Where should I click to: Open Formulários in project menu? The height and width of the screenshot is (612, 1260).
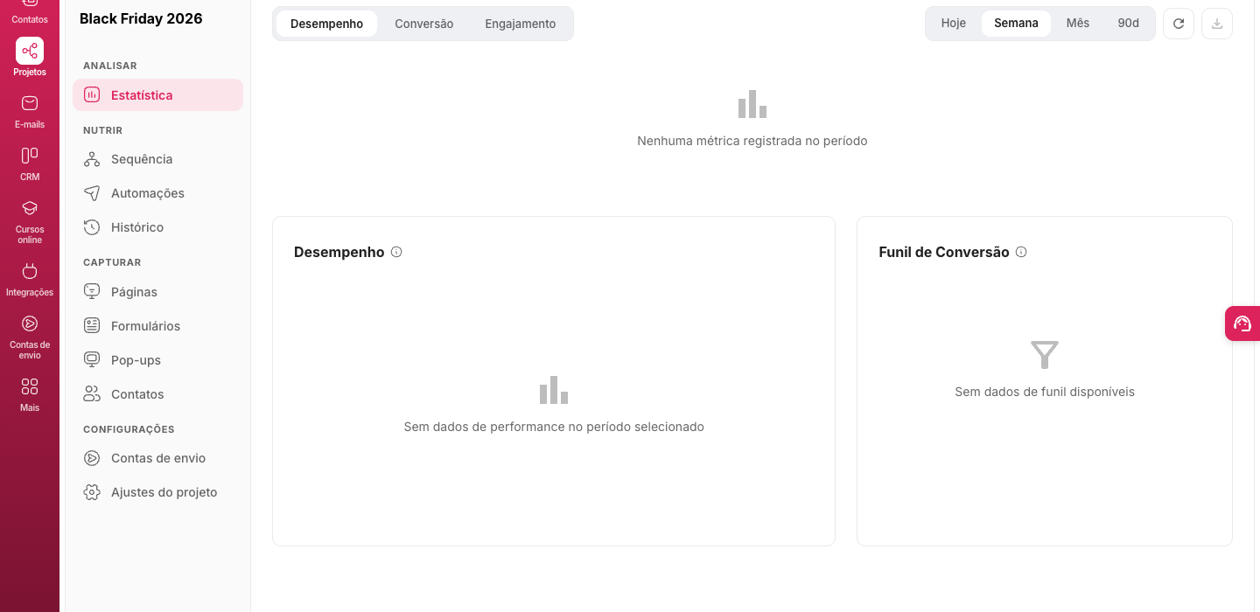(157, 326)
